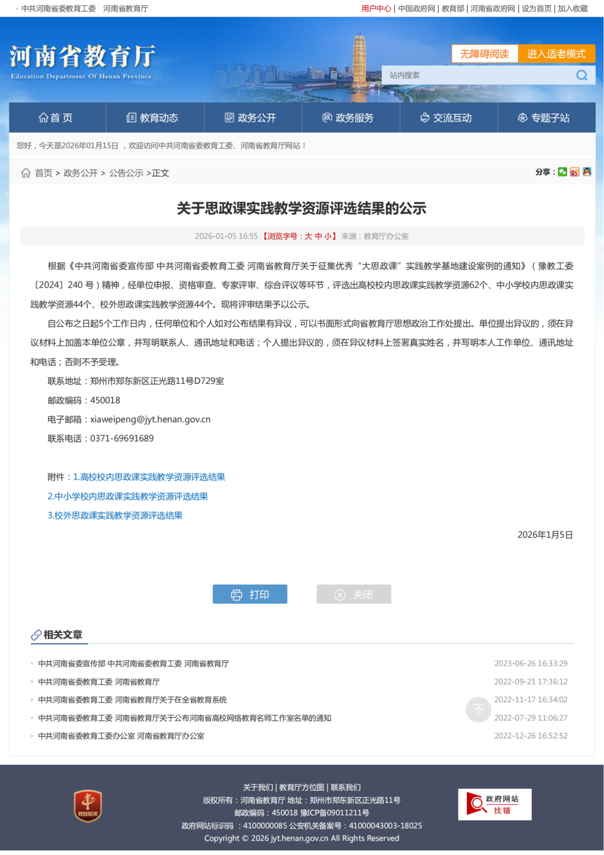
Task: Open related article dated 2023-06-26
Action: pos(134,664)
